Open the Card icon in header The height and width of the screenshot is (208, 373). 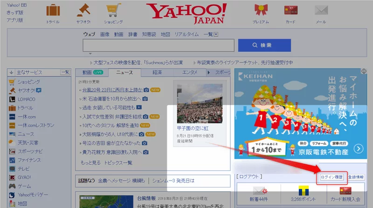[x=290, y=10]
